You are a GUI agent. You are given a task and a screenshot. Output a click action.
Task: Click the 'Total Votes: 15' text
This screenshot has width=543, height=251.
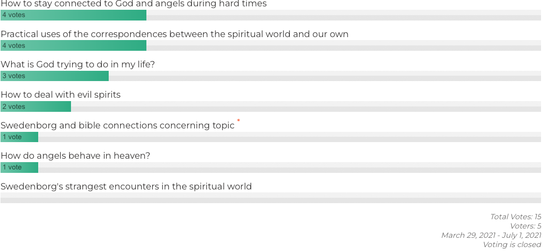515,217
